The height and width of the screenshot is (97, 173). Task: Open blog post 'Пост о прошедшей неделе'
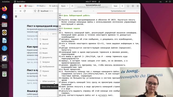tap(43, 26)
